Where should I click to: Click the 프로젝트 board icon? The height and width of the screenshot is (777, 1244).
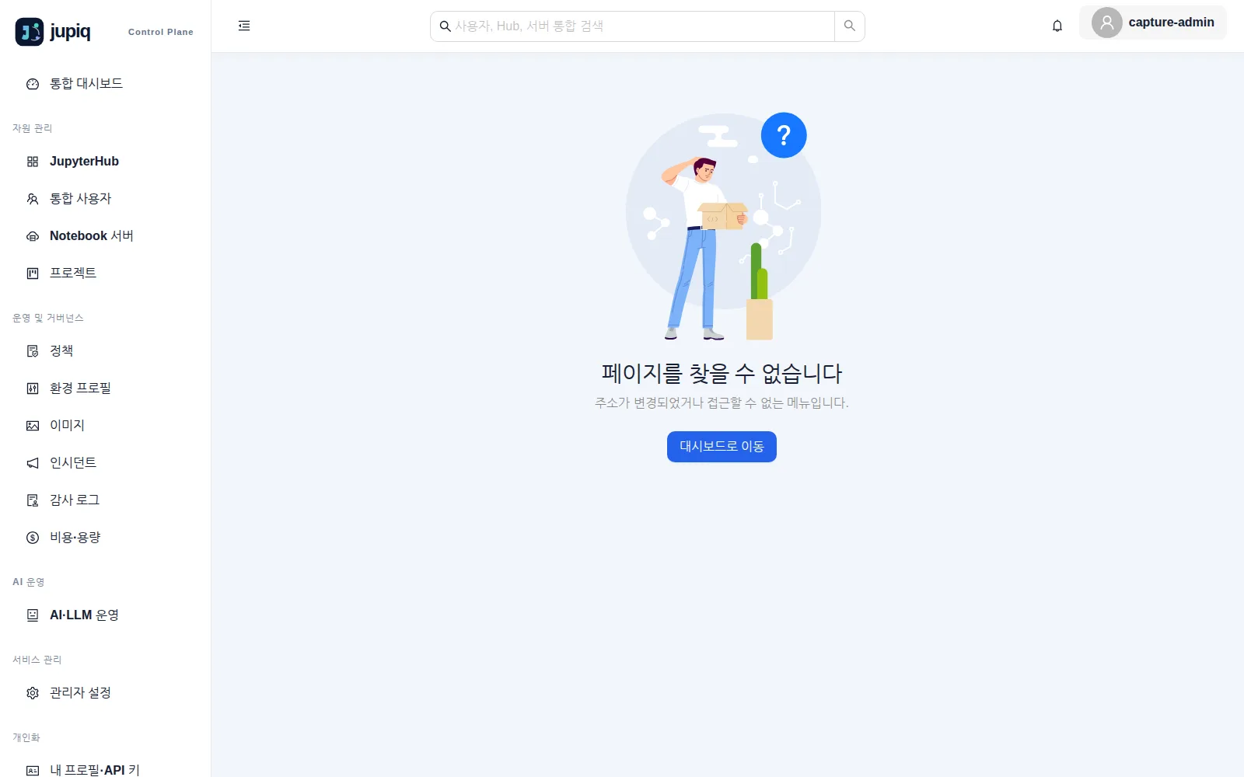33,274
